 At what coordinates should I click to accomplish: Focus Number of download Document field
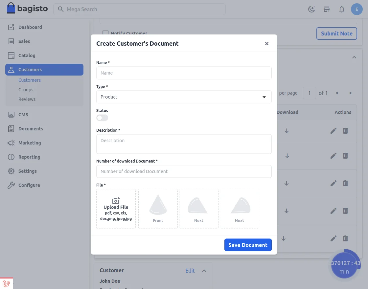coord(184,171)
